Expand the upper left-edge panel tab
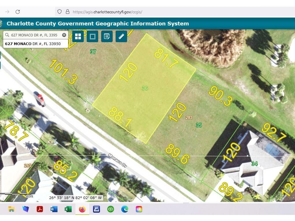Viewport: 295px width, 221px height. 1,55
